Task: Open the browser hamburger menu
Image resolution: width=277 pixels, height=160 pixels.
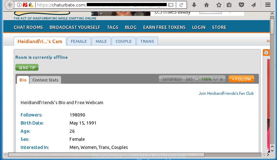Action: coord(268,5)
